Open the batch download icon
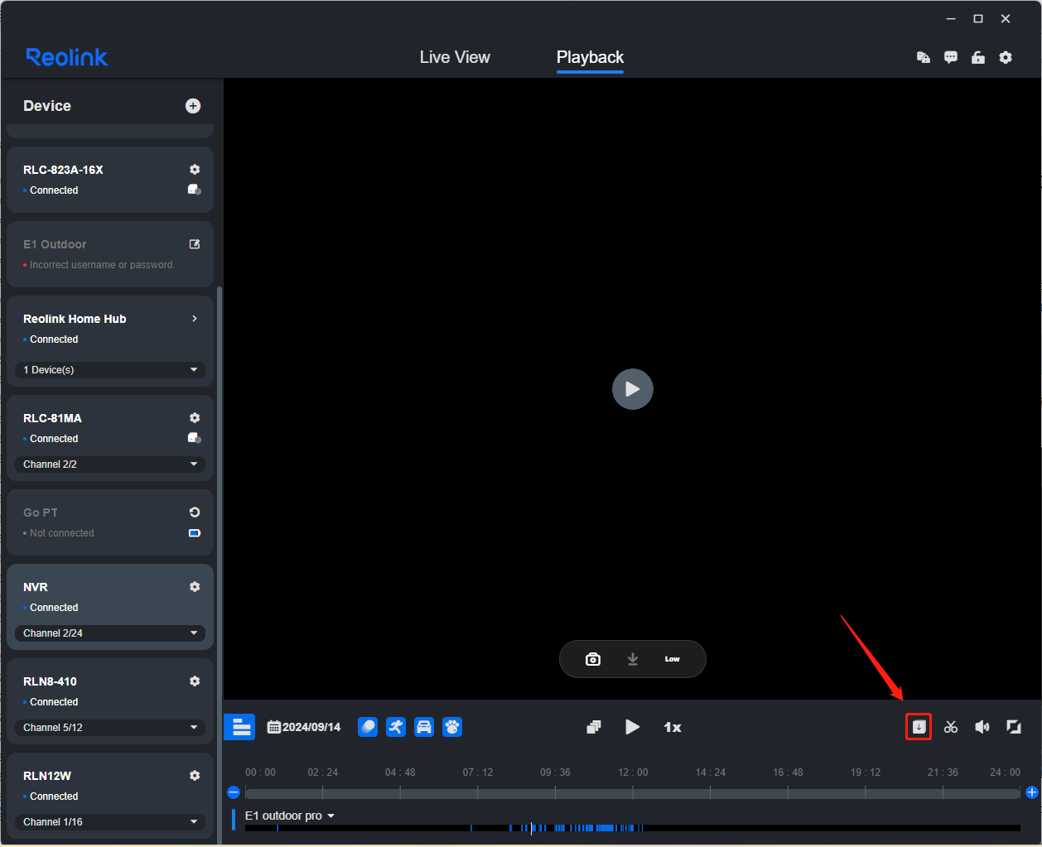The height and width of the screenshot is (847, 1042). [x=919, y=727]
